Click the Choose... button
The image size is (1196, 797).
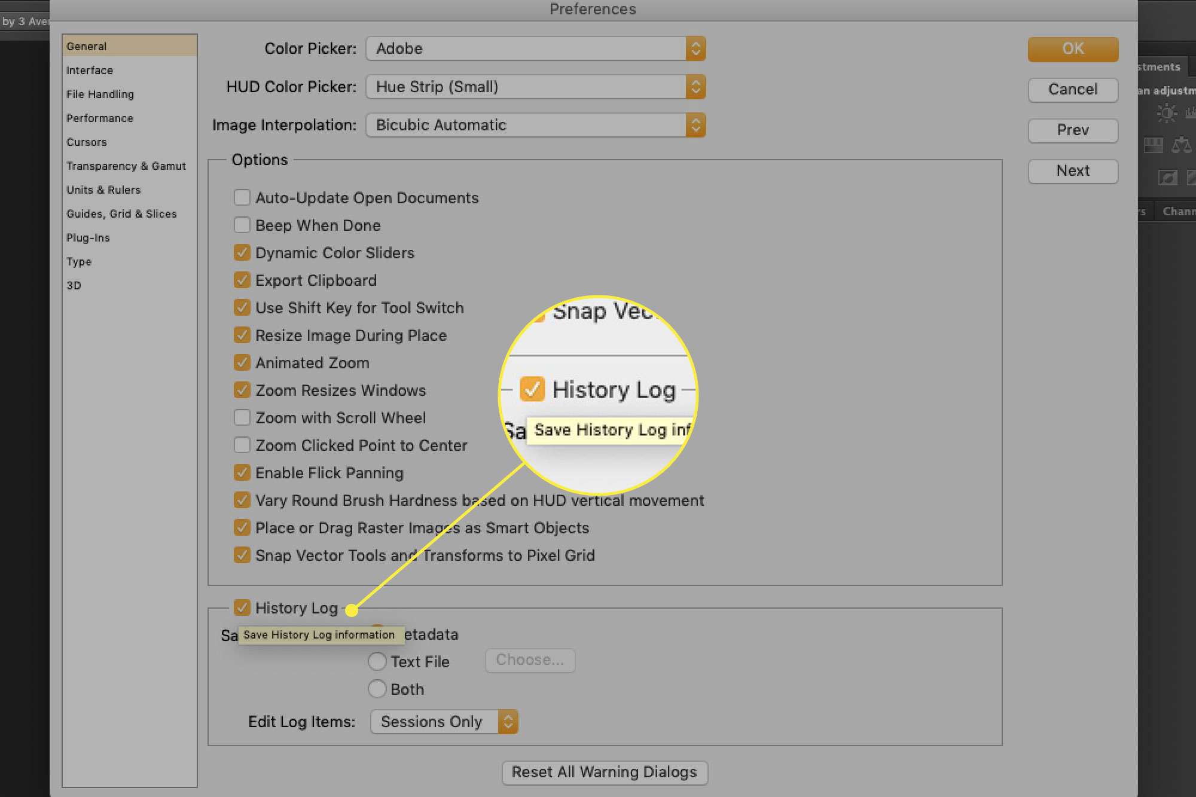pos(530,660)
